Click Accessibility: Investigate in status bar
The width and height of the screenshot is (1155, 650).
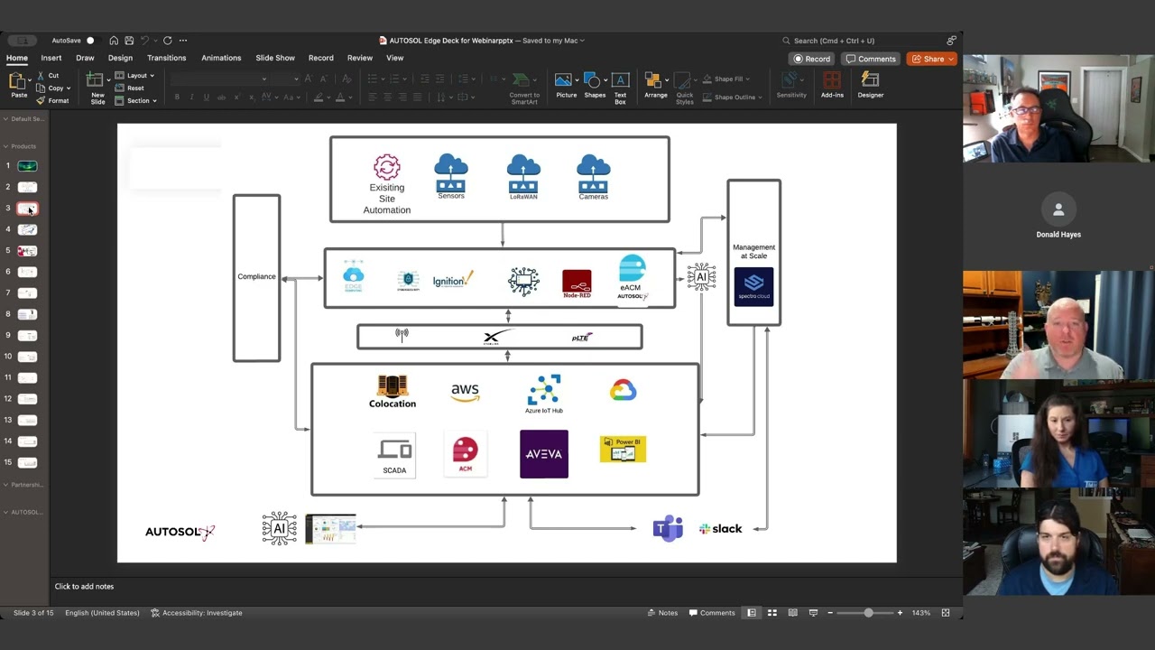pyautogui.click(x=196, y=613)
